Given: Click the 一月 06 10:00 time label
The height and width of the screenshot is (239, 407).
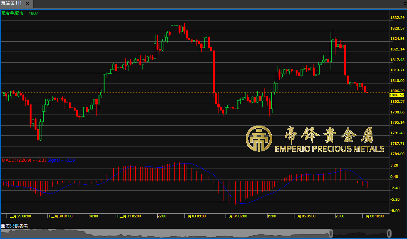Looking at the screenshot, I should tap(373, 216).
